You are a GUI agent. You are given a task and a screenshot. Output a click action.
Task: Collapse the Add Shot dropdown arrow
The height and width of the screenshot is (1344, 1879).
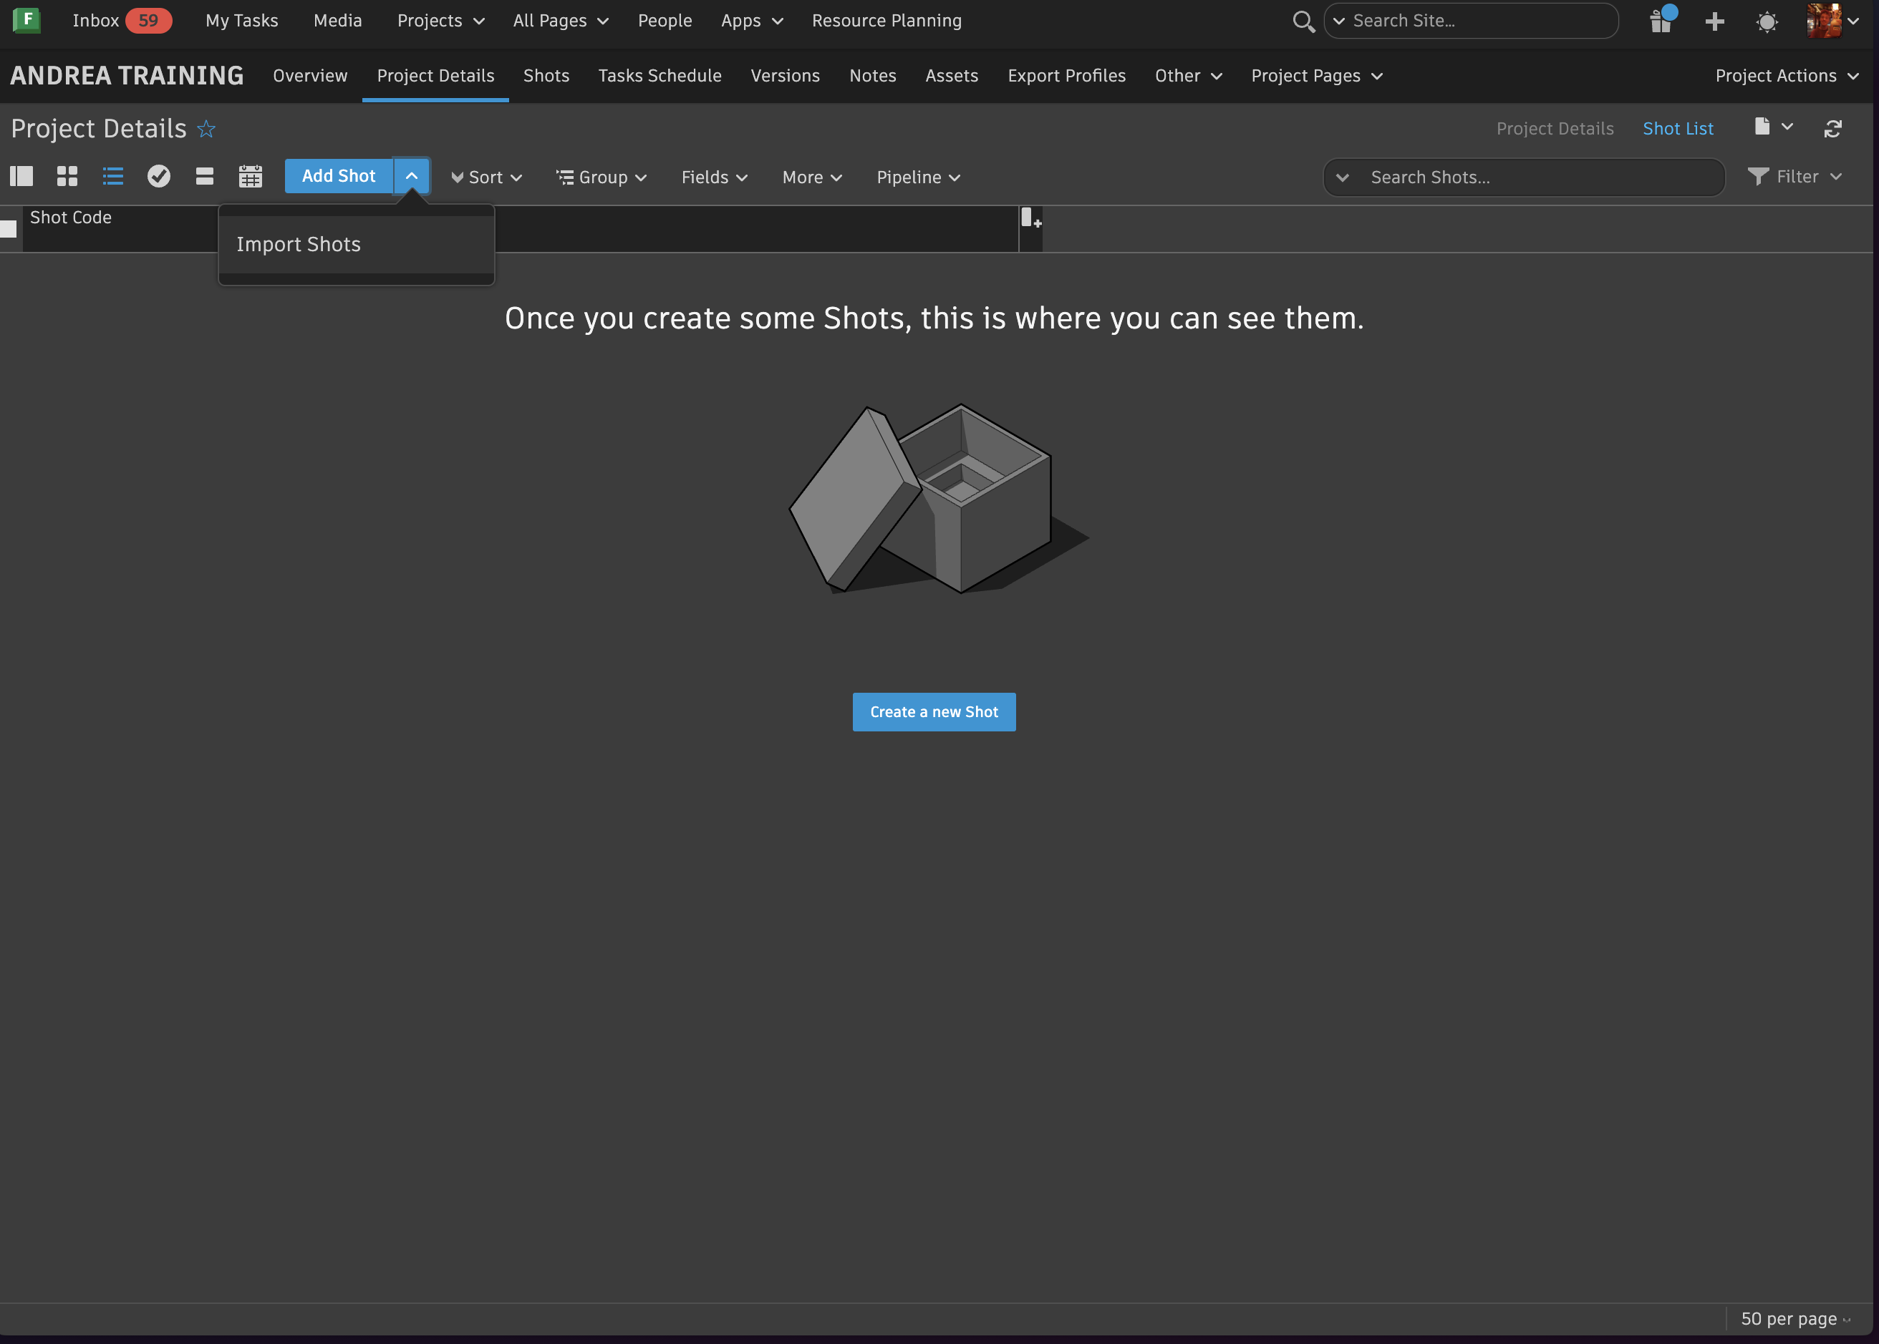point(412,176)
